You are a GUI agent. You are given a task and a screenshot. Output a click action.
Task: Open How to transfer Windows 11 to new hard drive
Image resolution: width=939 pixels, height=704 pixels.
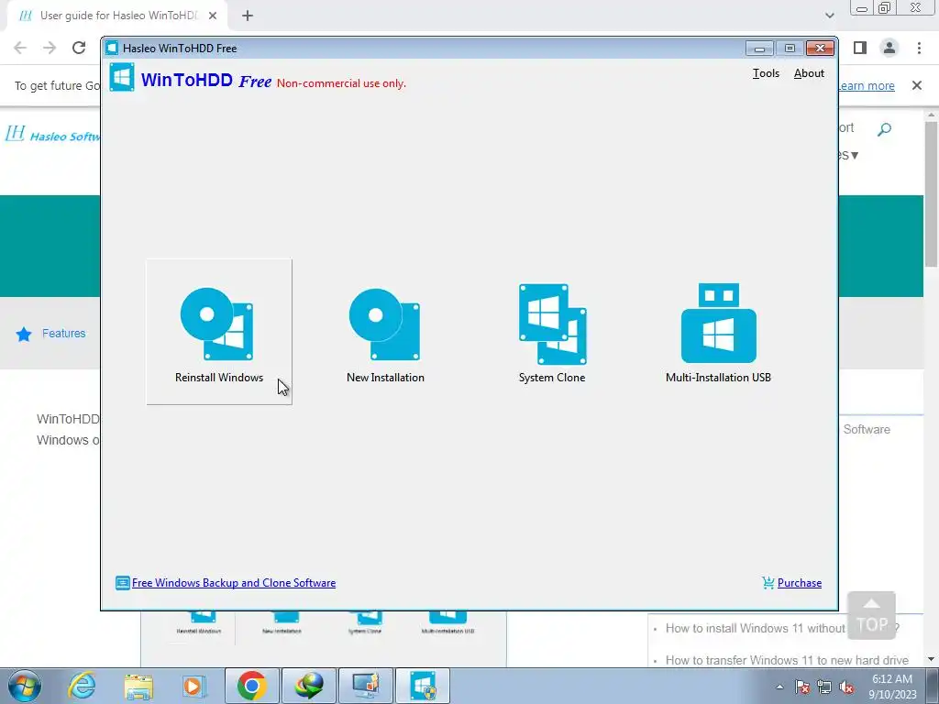tap(787, 660)
